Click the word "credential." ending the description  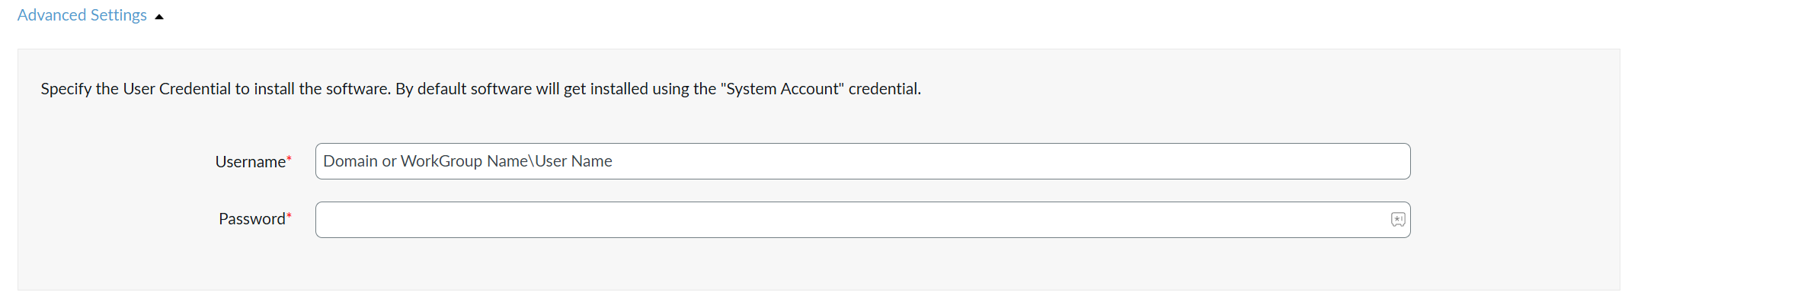point(885,89)
